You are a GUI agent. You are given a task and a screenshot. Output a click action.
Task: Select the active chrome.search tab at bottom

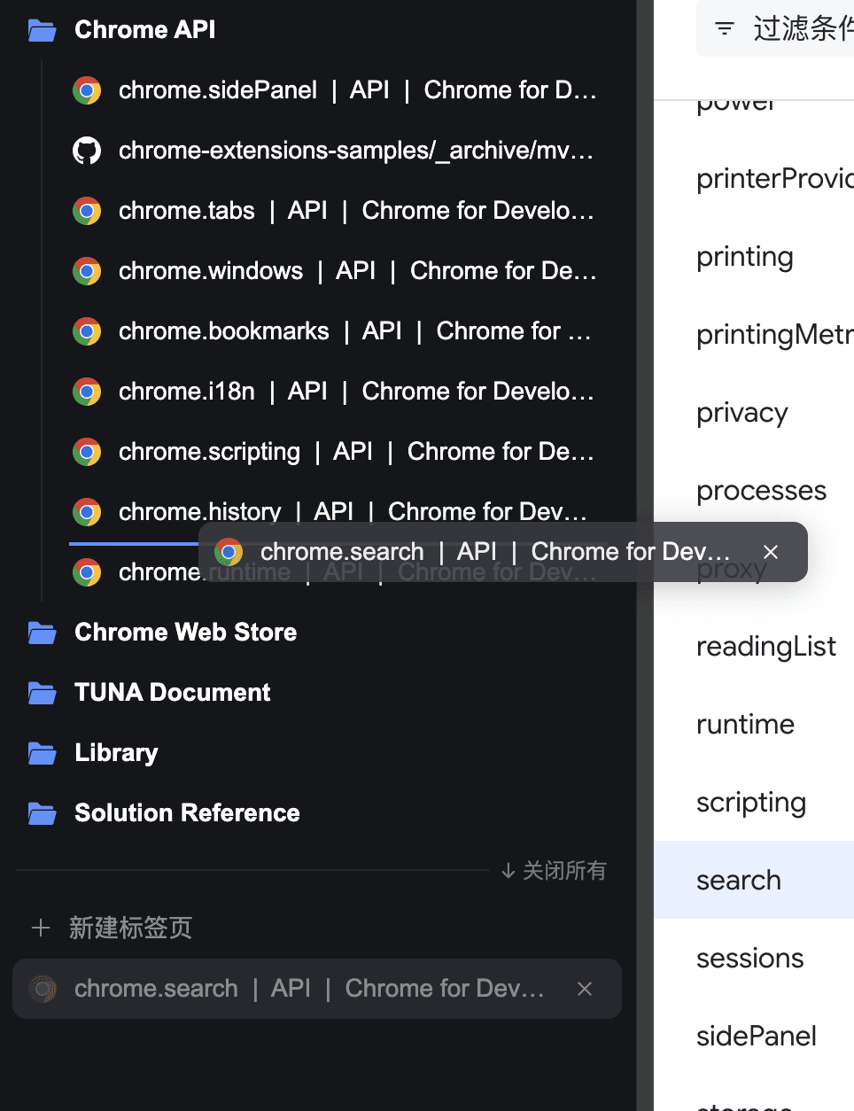pyautogui.click(x=317, y=989)
